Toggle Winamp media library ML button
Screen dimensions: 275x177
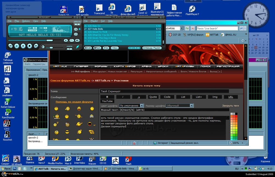(77, 40)
